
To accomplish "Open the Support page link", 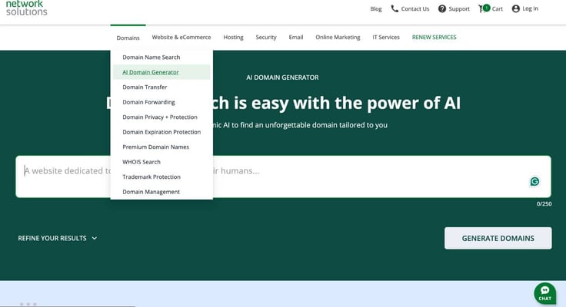I will point(459,8).
